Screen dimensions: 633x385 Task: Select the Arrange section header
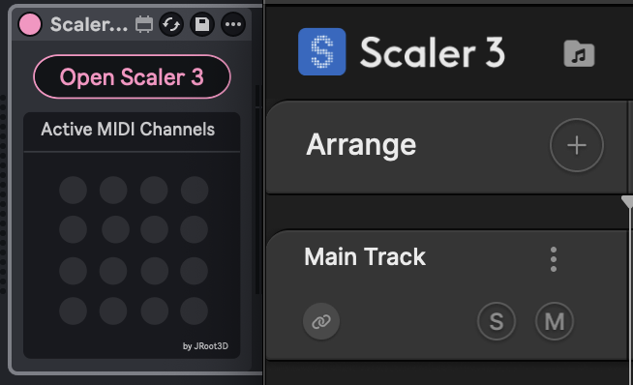click(x=361, y=145)
